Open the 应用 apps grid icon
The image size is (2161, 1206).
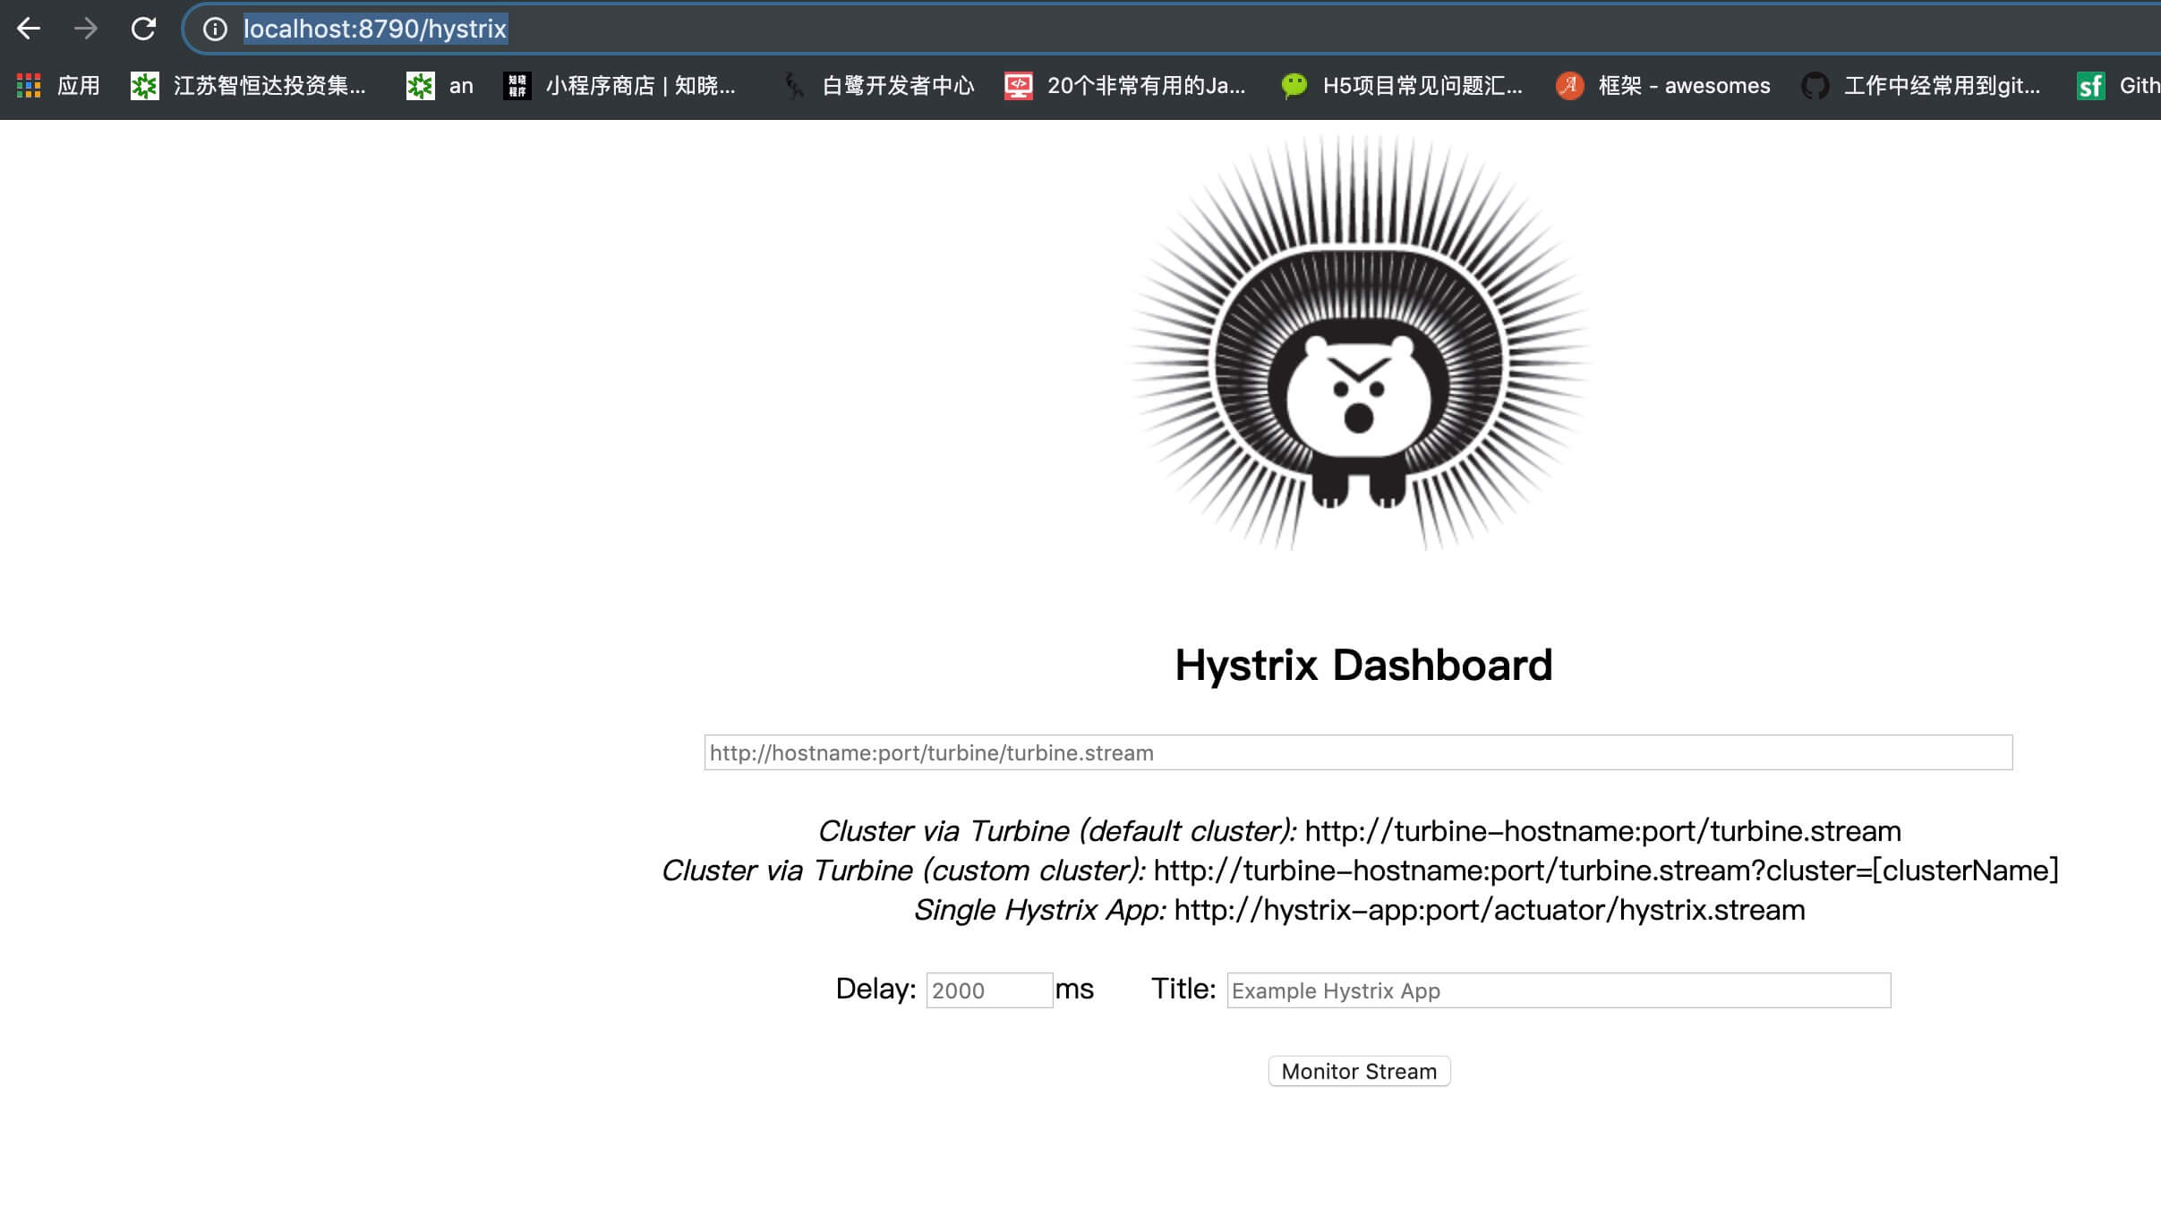(x=29, y=86)
